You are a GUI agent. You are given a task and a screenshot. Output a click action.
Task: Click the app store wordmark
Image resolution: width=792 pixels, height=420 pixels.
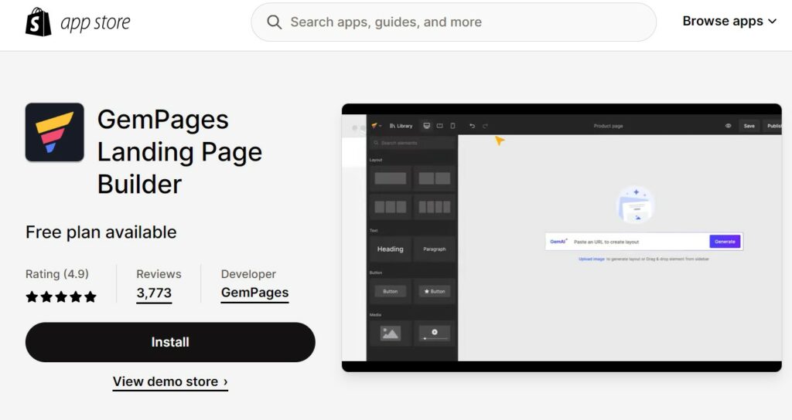click(x=95, y=22)
